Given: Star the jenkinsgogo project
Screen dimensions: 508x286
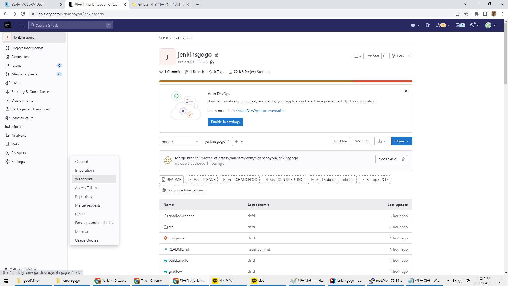Looking at the screenshot, I should pyautogui.click(x=374, y=56).
